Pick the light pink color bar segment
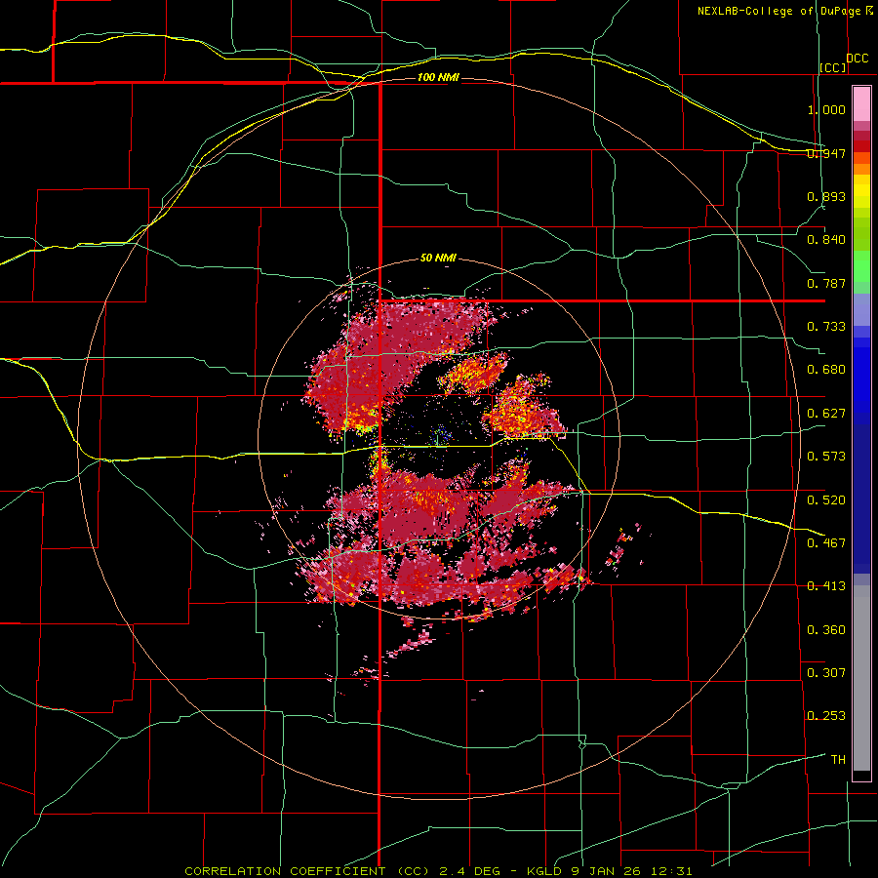 tap(861, 104)
